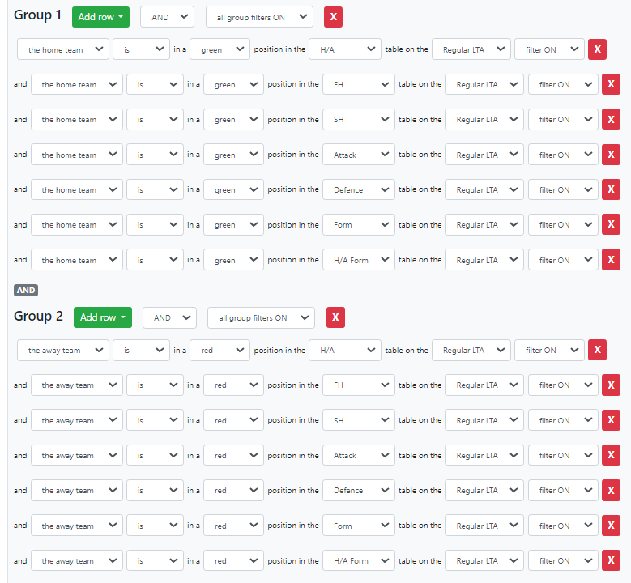Remove Group 1 home team FH row
The image size is (631, 583).
[611, 84]
